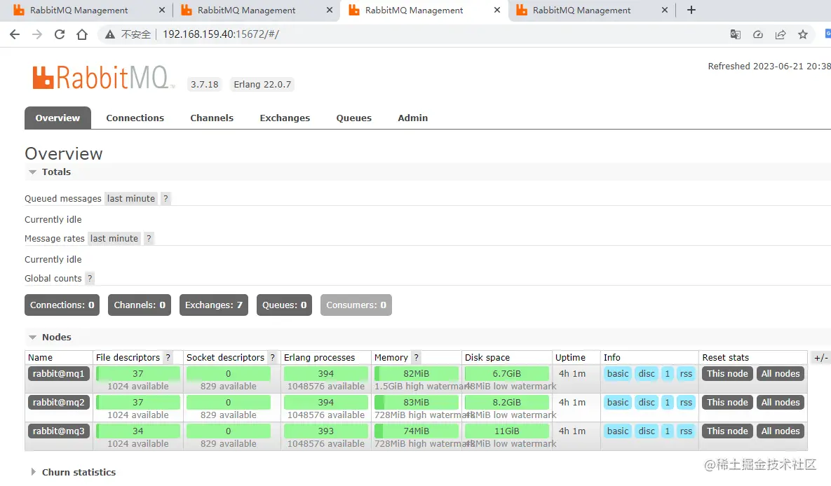This screenshot has width=831, height=486.
Task: Click rabbit@mq2 disk space bar 8.2GiB
Action: [x=506, y=403]
